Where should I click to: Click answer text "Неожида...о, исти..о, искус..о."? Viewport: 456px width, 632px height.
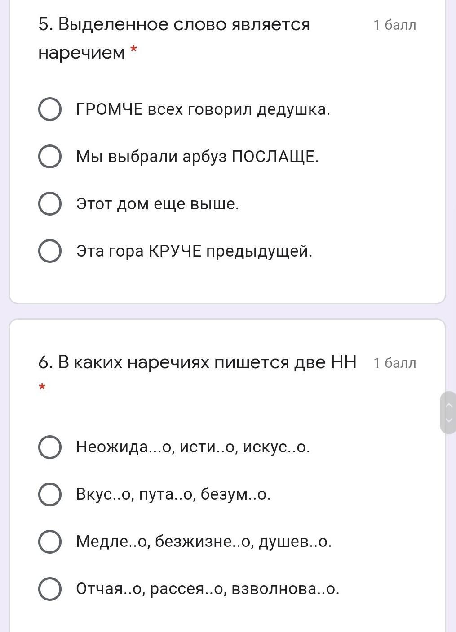coord(193,447)
